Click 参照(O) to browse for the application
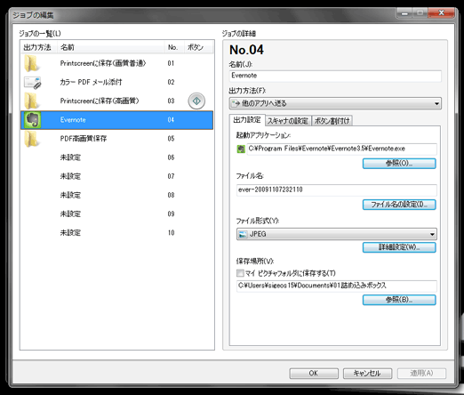The width and height of the screenshot is (464, 395). pyautogui.click(x=399, y=164)
